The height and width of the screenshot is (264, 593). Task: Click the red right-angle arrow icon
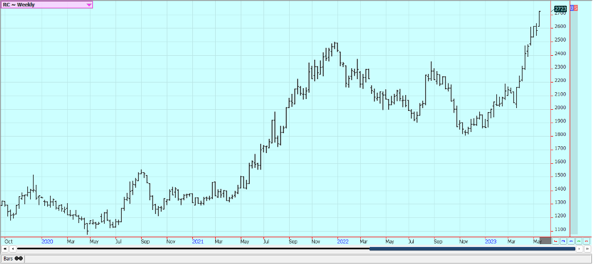pyautogui.click(x=555, y=241)
